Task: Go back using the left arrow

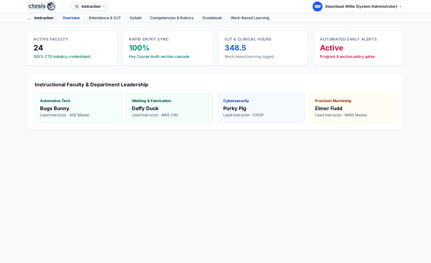Action: click(29, 18)
